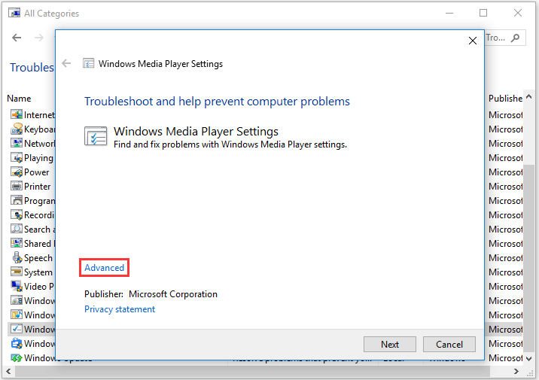This screenshot has width=539, height=380.
Task: Select the Search troubleshooter icon
Action: [16, 229]
